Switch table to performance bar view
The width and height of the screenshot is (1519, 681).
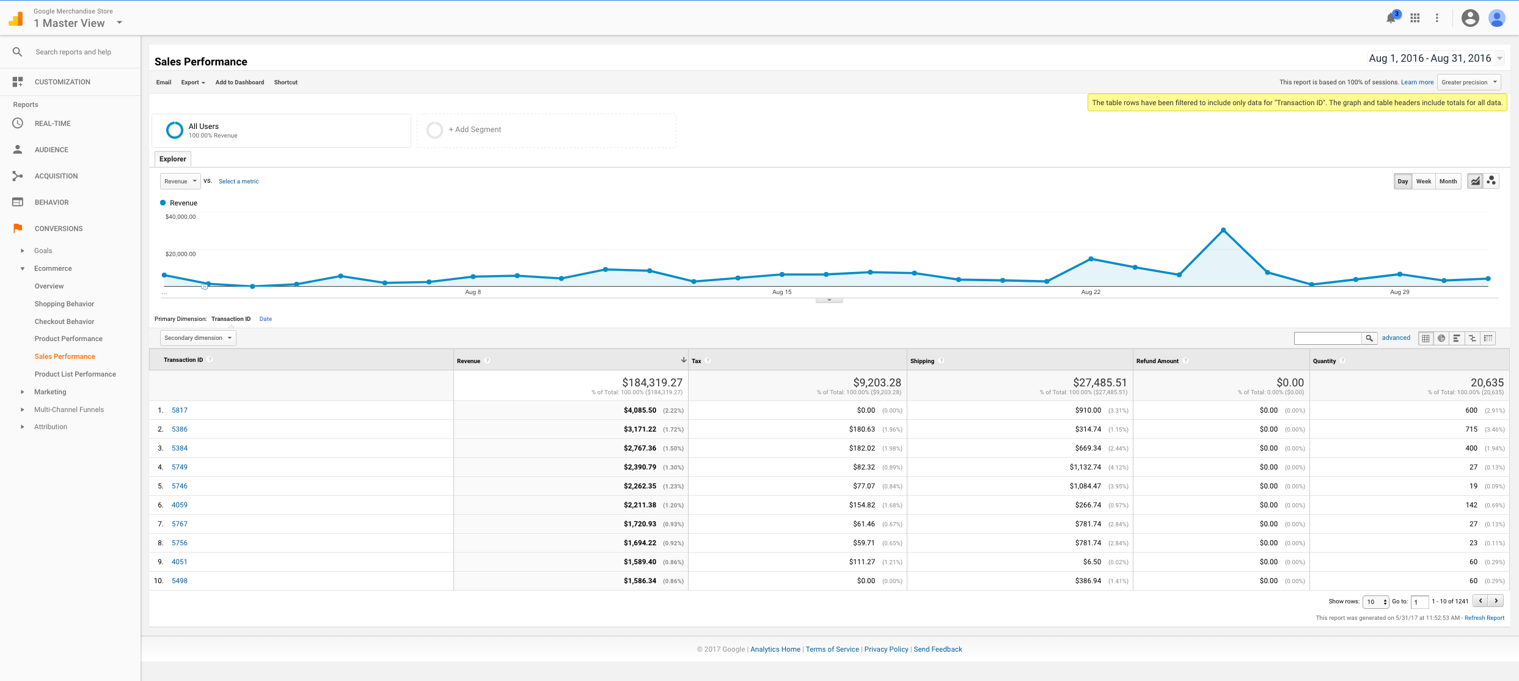(x=1457, y=338)
